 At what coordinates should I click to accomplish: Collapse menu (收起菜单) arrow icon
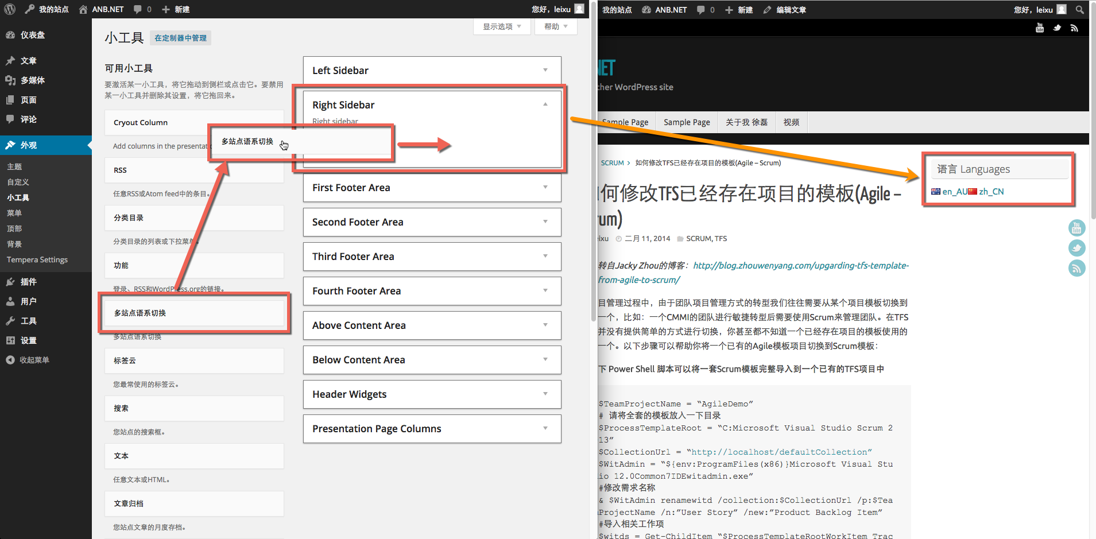pos(10,360)
